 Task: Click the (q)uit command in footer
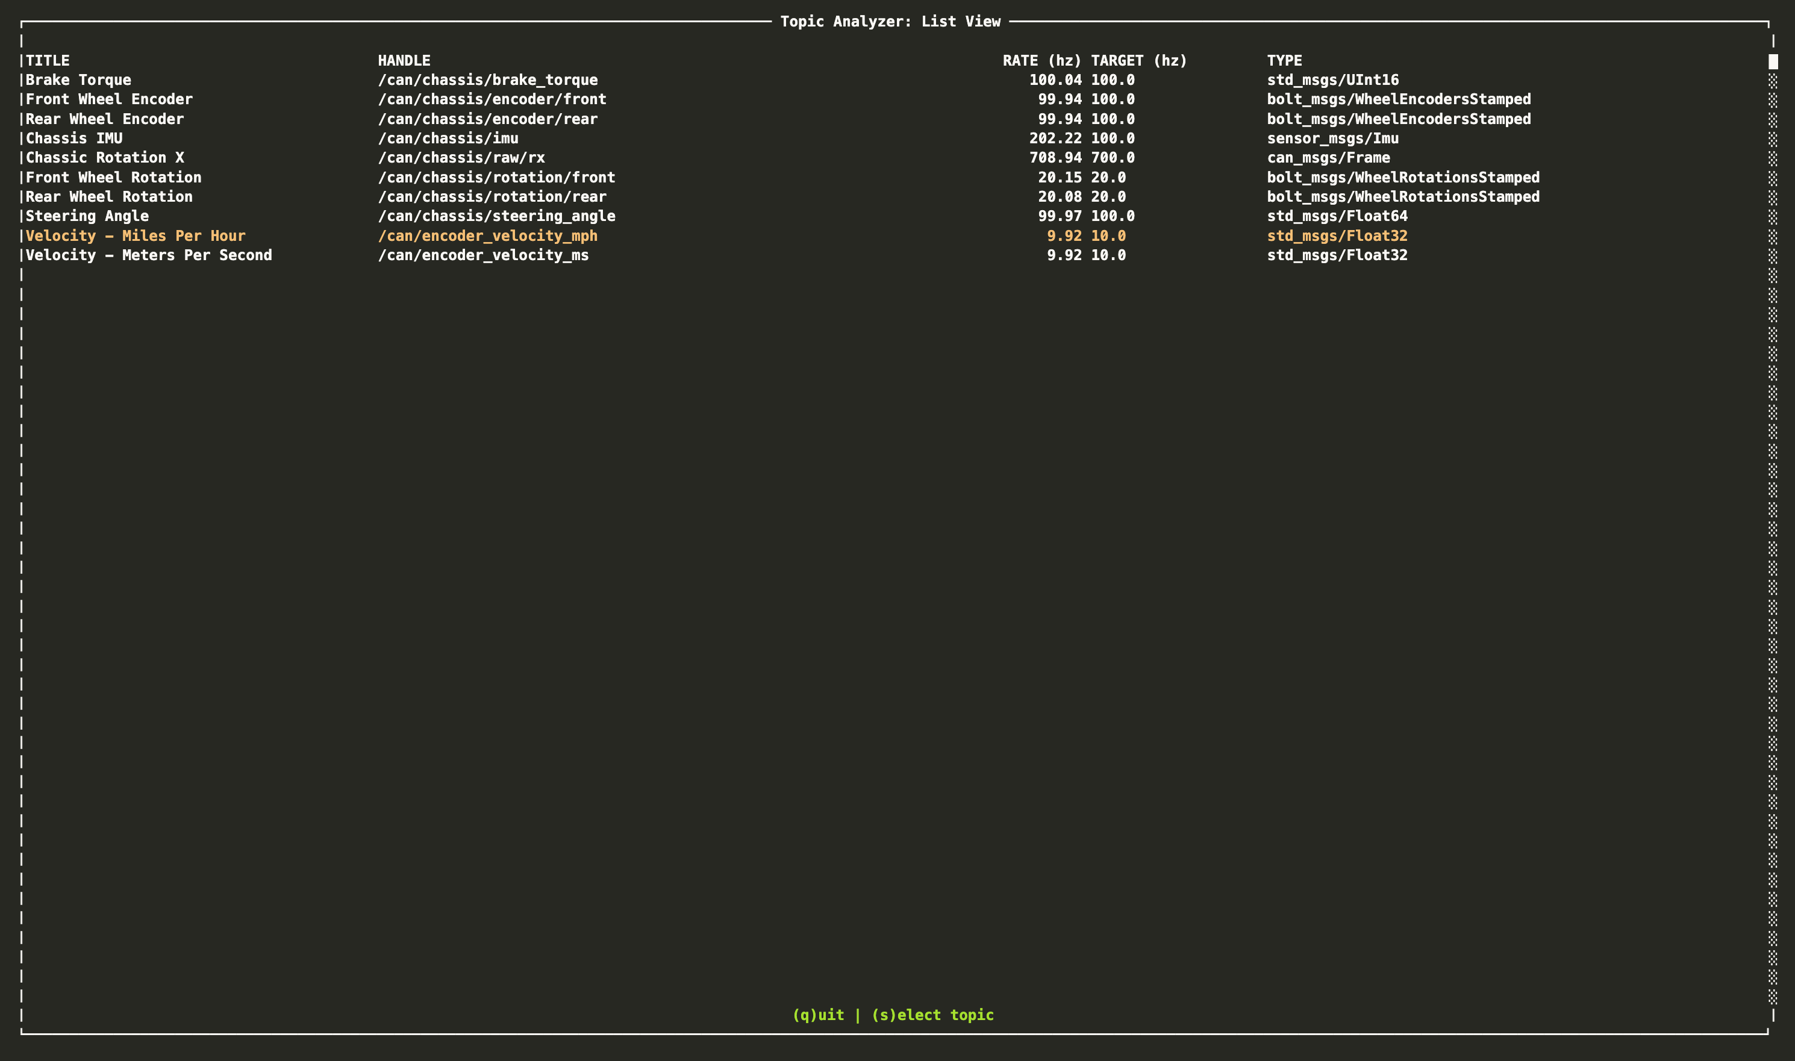818,1015
